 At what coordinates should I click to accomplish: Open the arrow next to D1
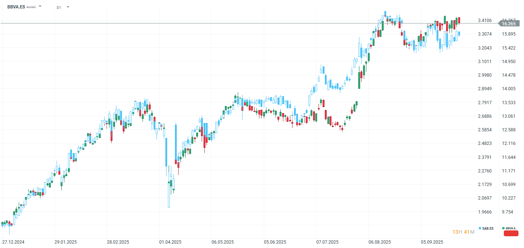tap(68, 7)
